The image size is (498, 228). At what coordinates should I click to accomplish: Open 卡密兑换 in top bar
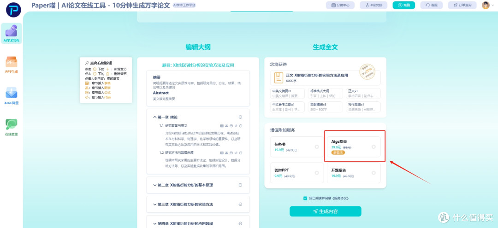click(x=373, y=5)
